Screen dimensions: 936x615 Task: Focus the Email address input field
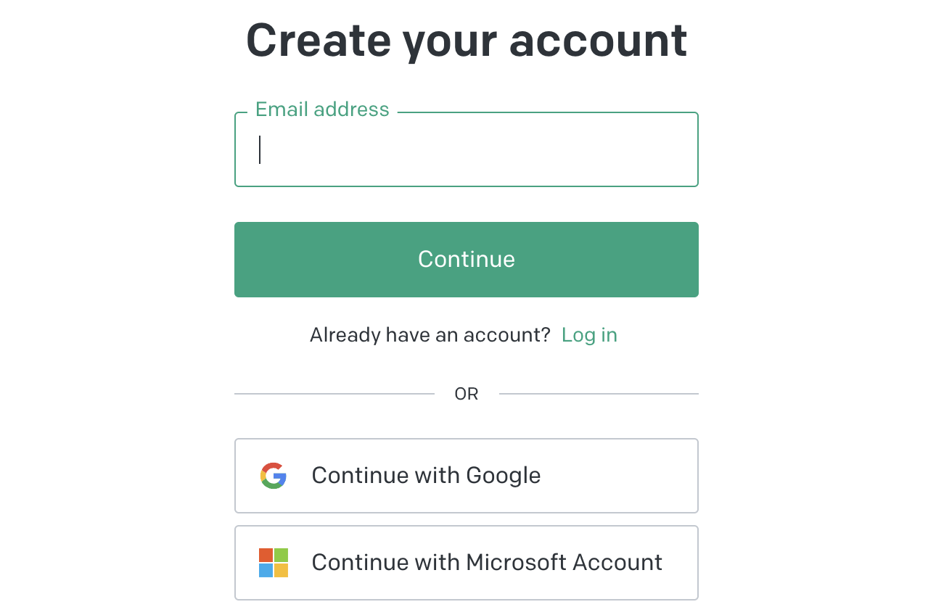tap(466, 150)
